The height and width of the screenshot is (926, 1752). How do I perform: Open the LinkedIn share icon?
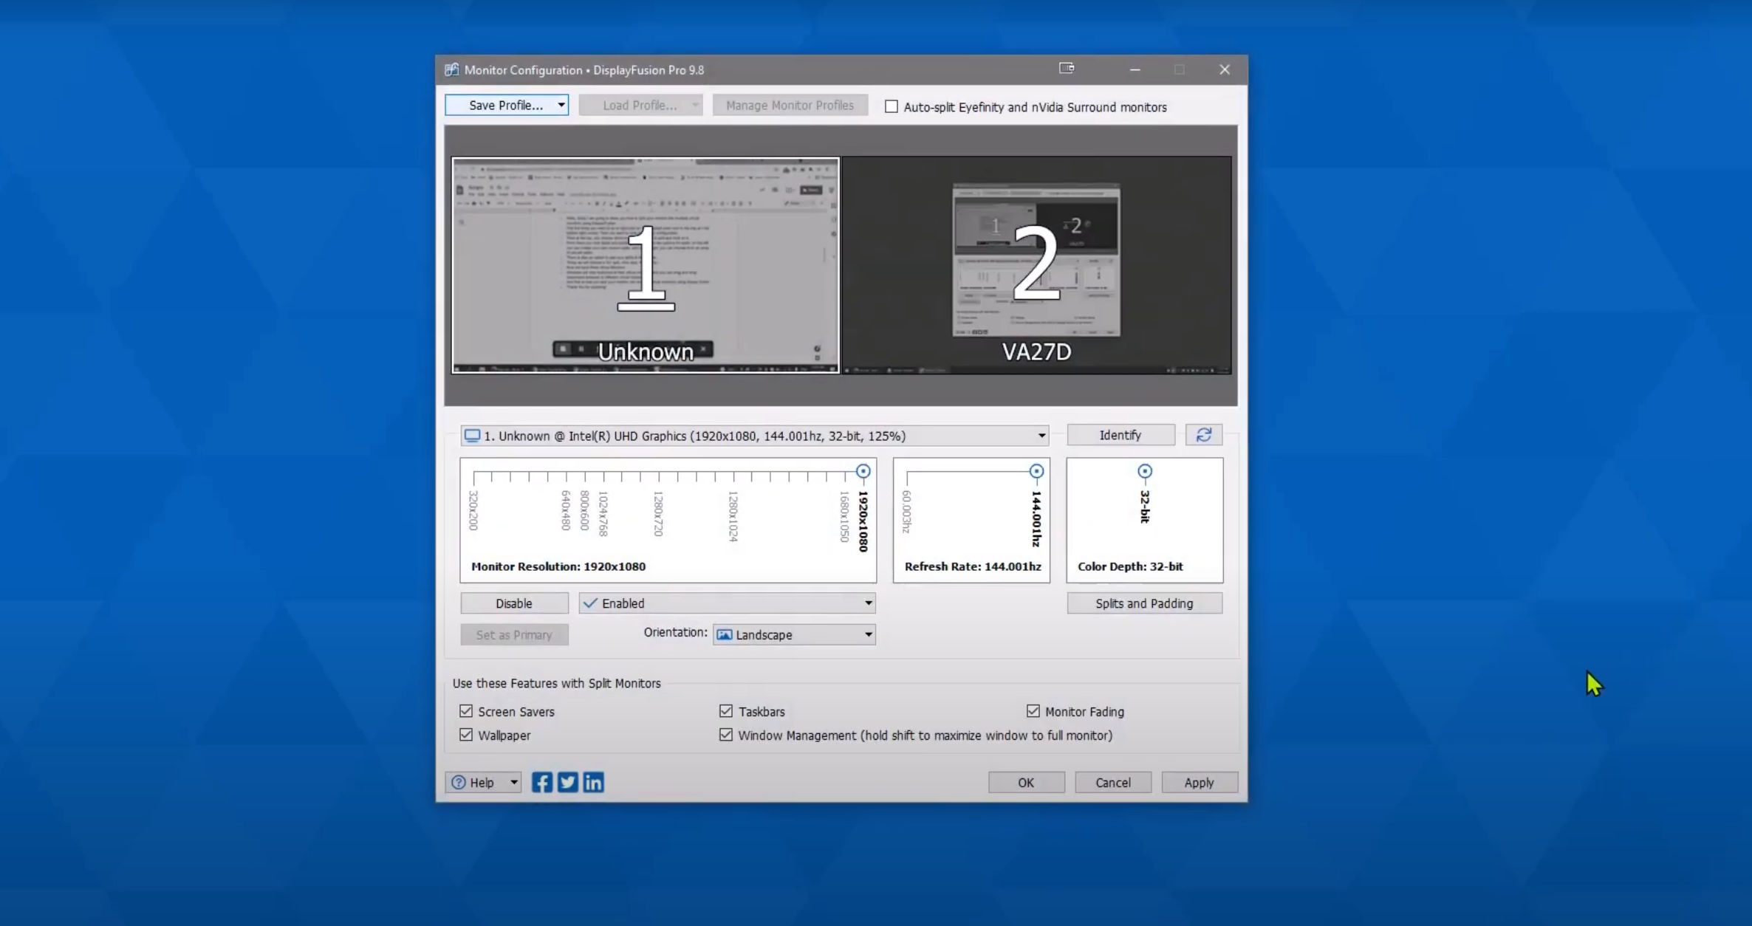[x=593, y=782]
